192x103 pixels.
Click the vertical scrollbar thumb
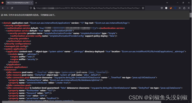(191, 15)
